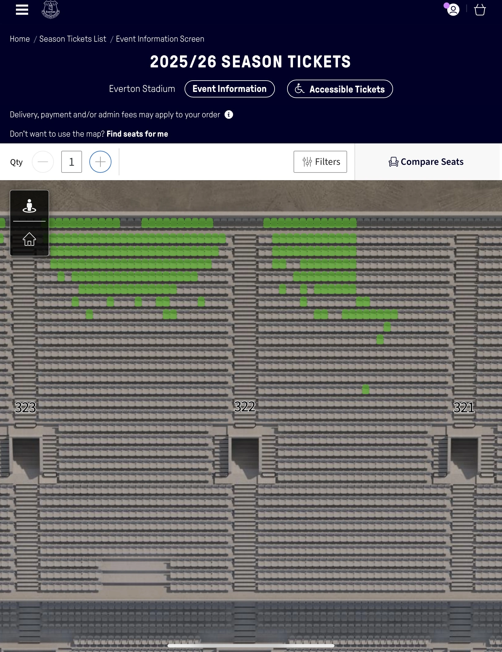Select block 323 label on map
Viewport: 502px width, 652px height.
click(x=25, y=407)
